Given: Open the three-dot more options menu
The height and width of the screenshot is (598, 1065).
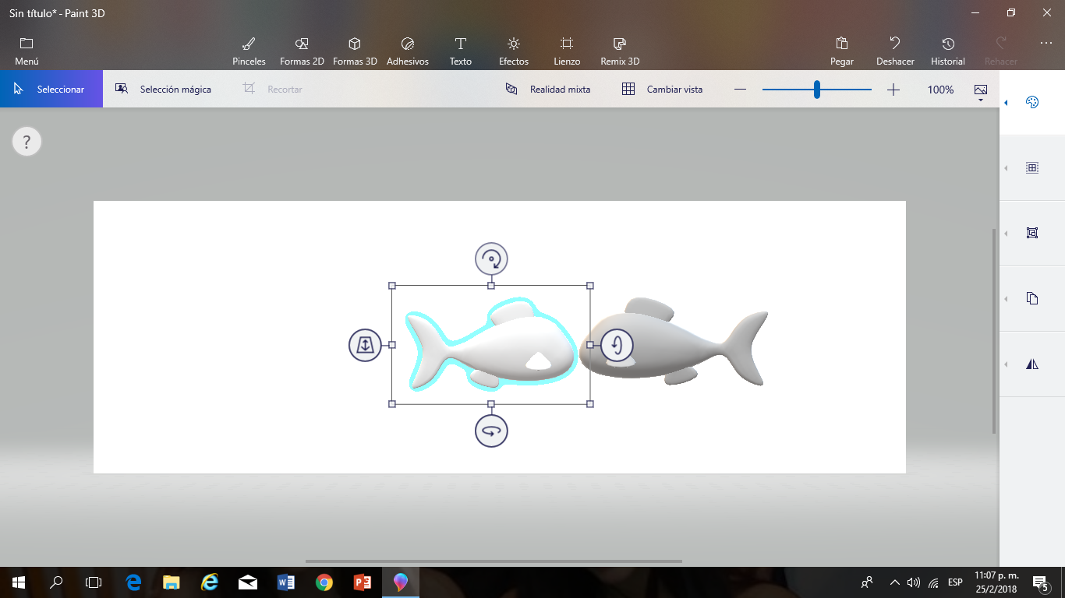Looking at the screenshot, I should click(1046, 44).
